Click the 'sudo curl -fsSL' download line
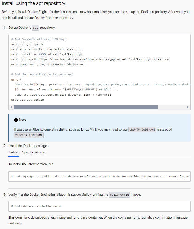 91,59
